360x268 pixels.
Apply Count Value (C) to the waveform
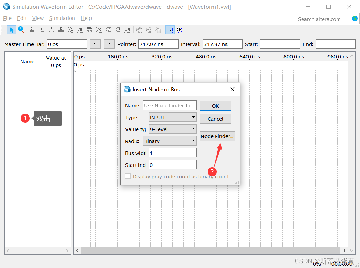point(99,30)
